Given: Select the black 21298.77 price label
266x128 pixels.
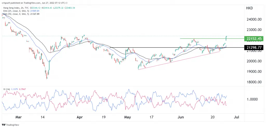Looking at the screenshot, I should [254, 48].
